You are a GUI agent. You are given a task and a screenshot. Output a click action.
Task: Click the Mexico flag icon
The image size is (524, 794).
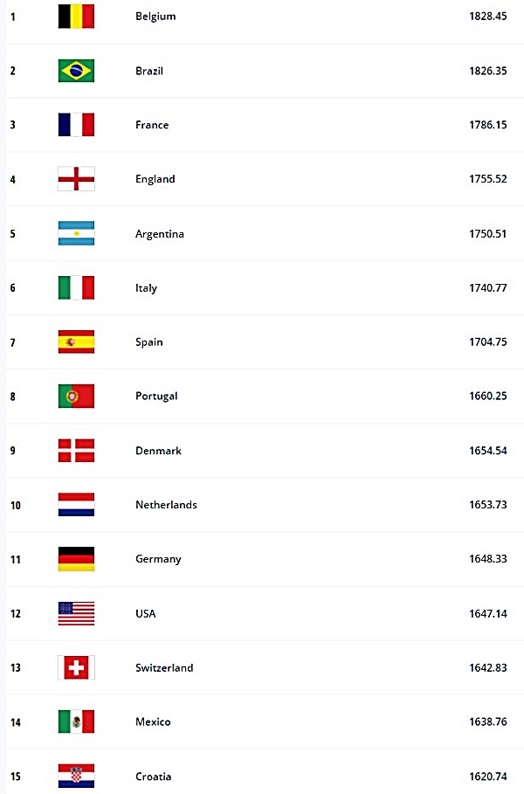coord(76,722)
